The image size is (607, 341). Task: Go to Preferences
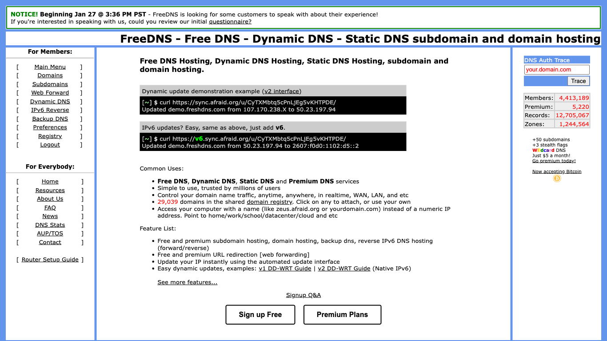(x=50, y=127)
